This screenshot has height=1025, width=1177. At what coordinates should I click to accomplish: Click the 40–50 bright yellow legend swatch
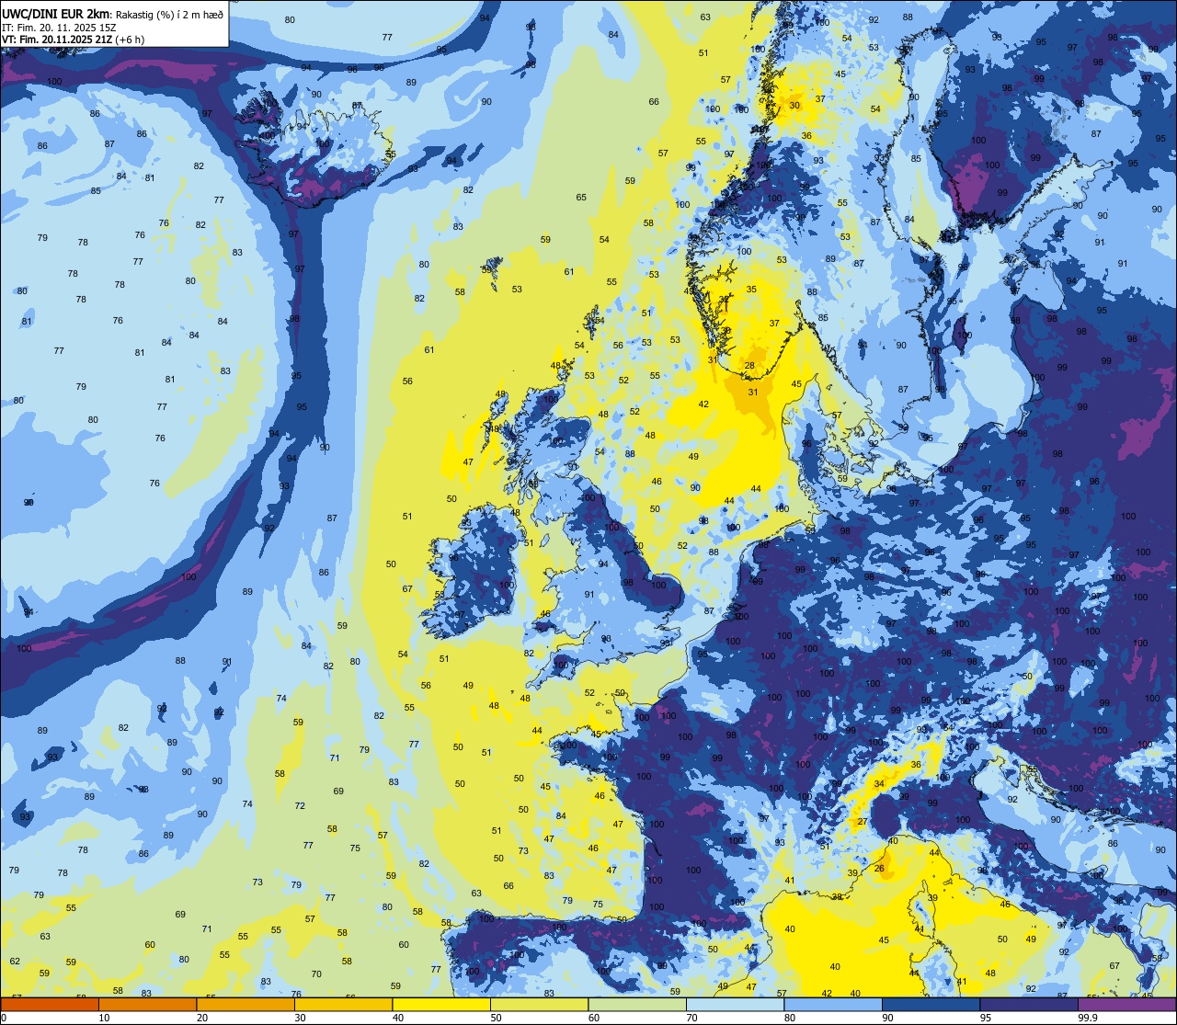coord(441,1004)
